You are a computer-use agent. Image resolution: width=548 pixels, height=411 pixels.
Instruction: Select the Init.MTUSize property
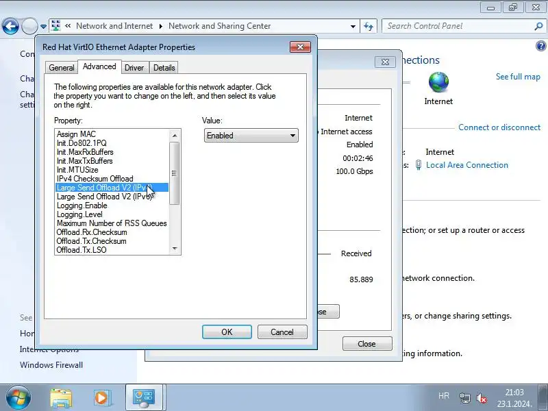pyautogui.click(x=112, y=170)
